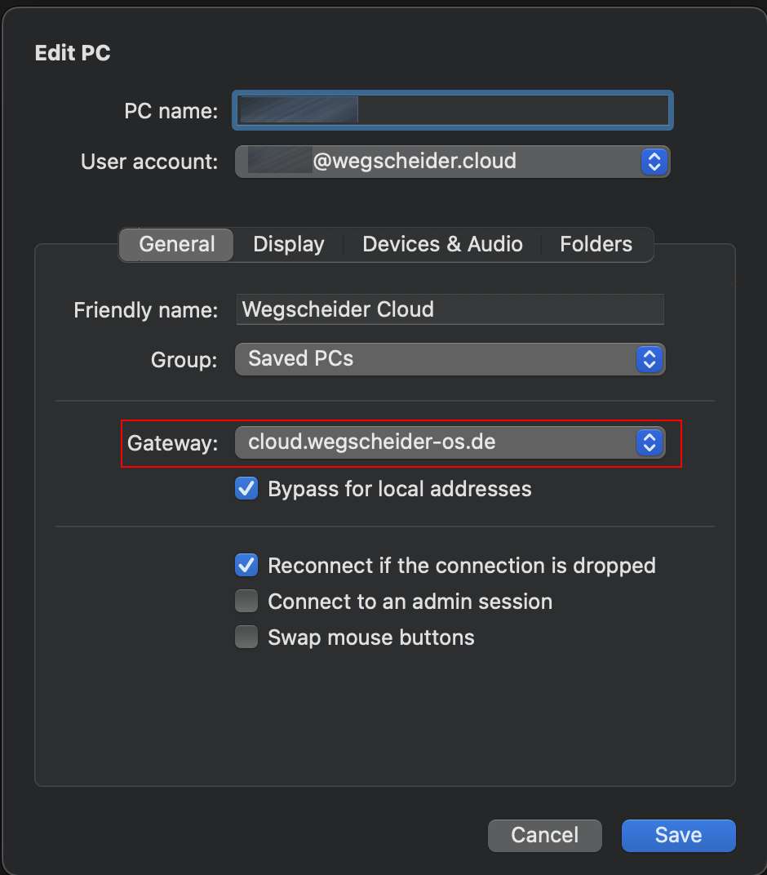
Task: Uncheck Reconnect if the connection is dropped
Action: (x=246, y=565)
